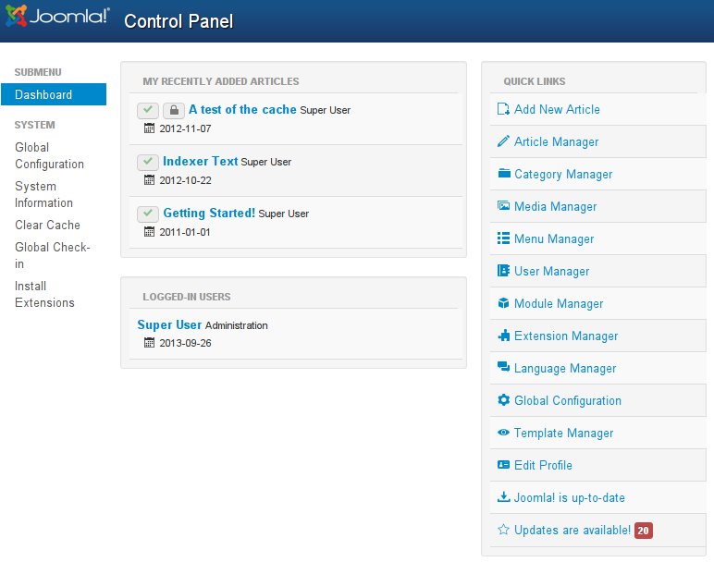Click the Template Manager eye icon
This screenshot has width=714, height=562.
pos(503,433)
